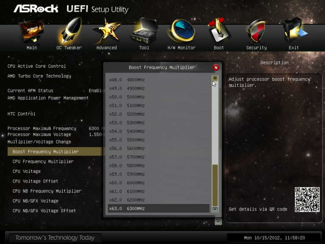Close the Boost Frequency Multiplier dialog

(216, 67)
